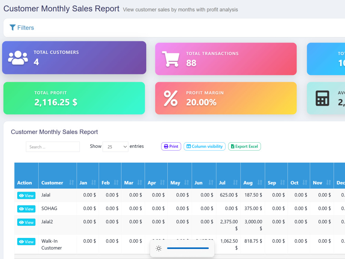Open Column visibility options
Screen dimensions: 345x259
click(x=204, y=146)
